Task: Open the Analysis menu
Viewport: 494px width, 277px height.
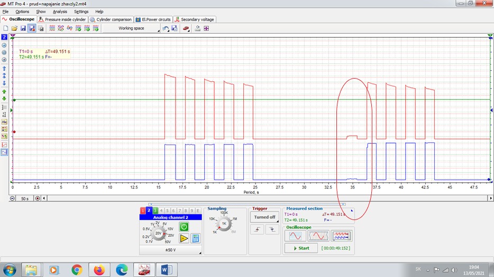Action: 60,11
